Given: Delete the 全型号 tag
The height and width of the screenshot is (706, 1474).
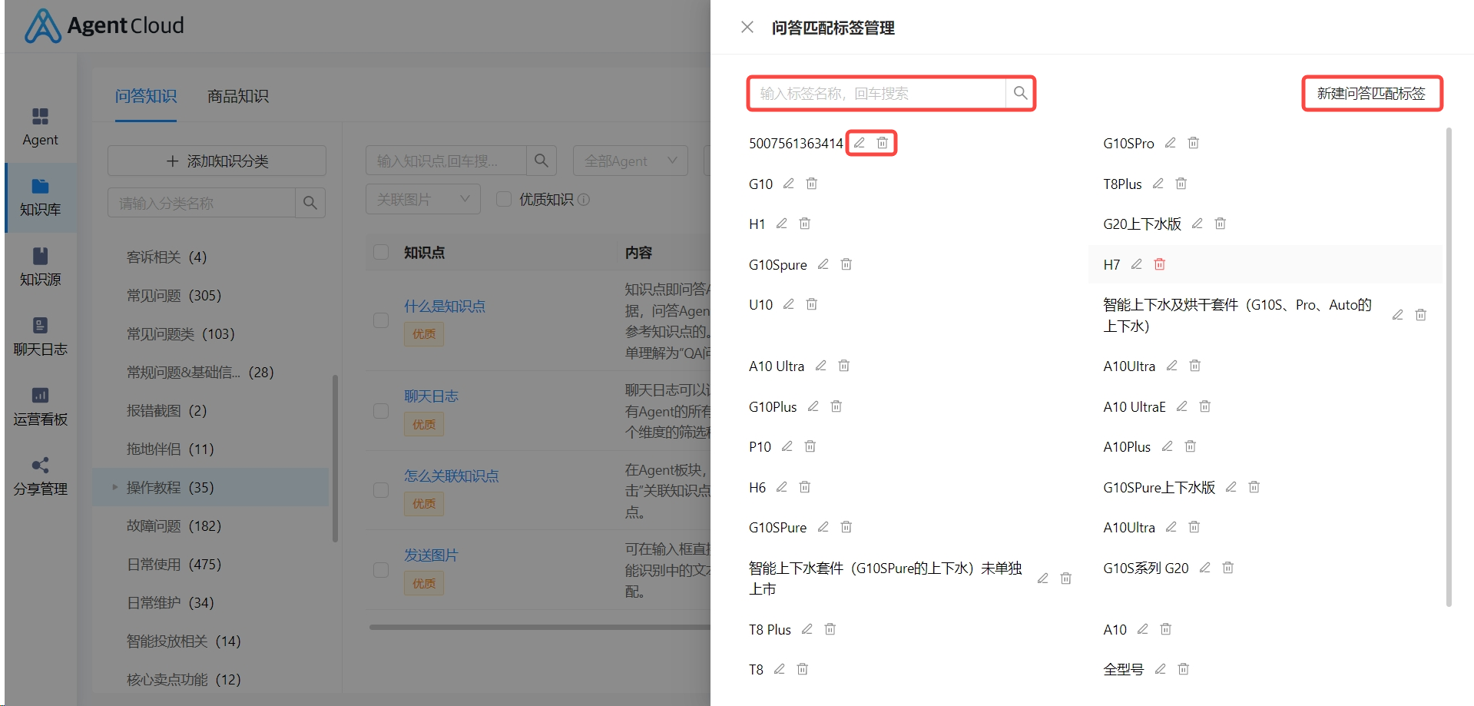Looking at the screenshot, I should click(x=1184, y=669).
